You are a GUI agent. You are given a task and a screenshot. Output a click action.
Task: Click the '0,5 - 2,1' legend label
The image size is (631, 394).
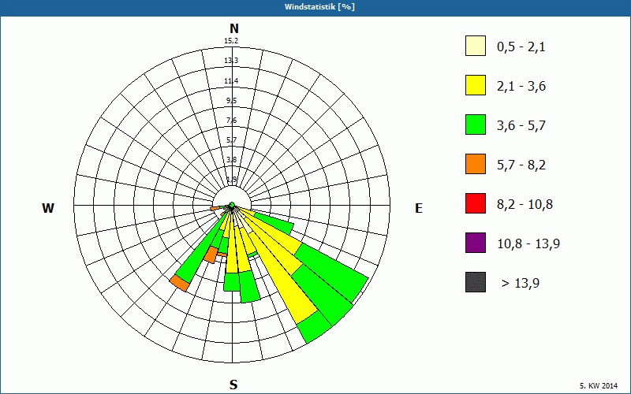521,47
